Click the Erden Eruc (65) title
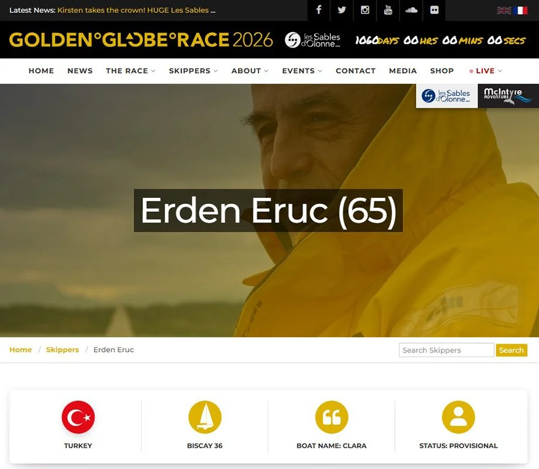539x469 pixels. (x=268, y=211)
